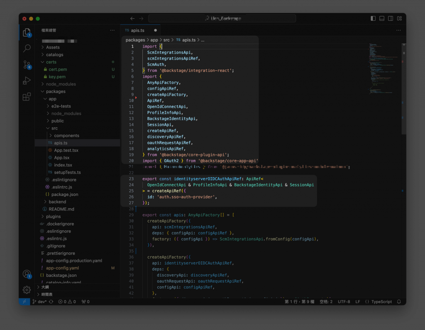The height and width of the screenshot is (330, 425).
Task: Click the sync changes icon next to dev*
Action: [x=51, y=301]
